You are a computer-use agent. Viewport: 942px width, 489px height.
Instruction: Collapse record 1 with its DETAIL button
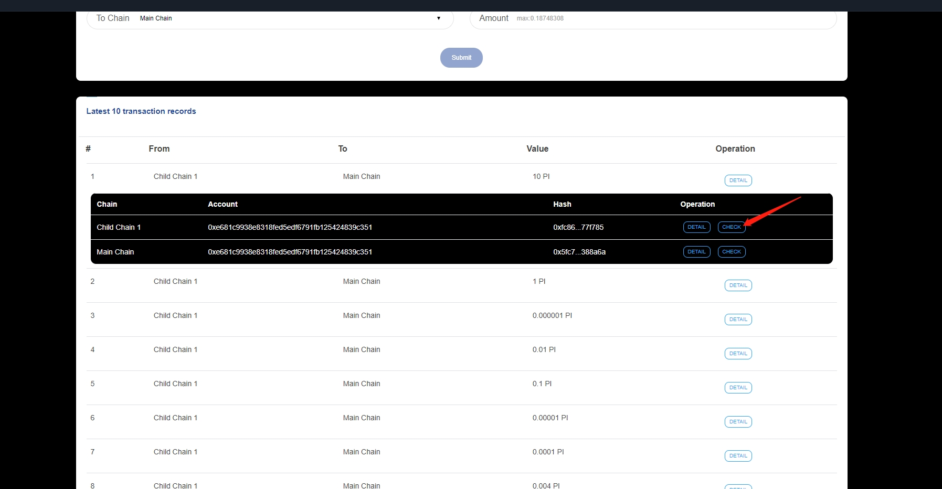tap(738, 180)
